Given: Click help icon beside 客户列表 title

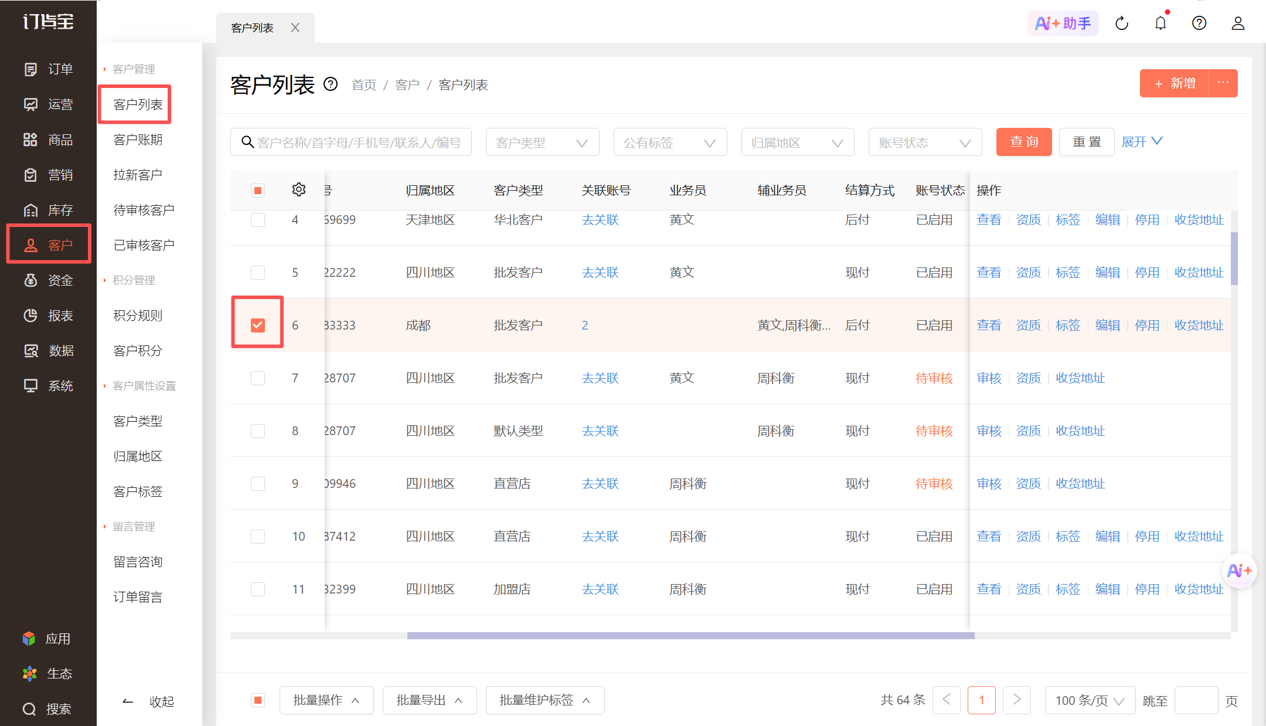Looking at the screenshot, I should pyautogui.click(x=331, y=84).
